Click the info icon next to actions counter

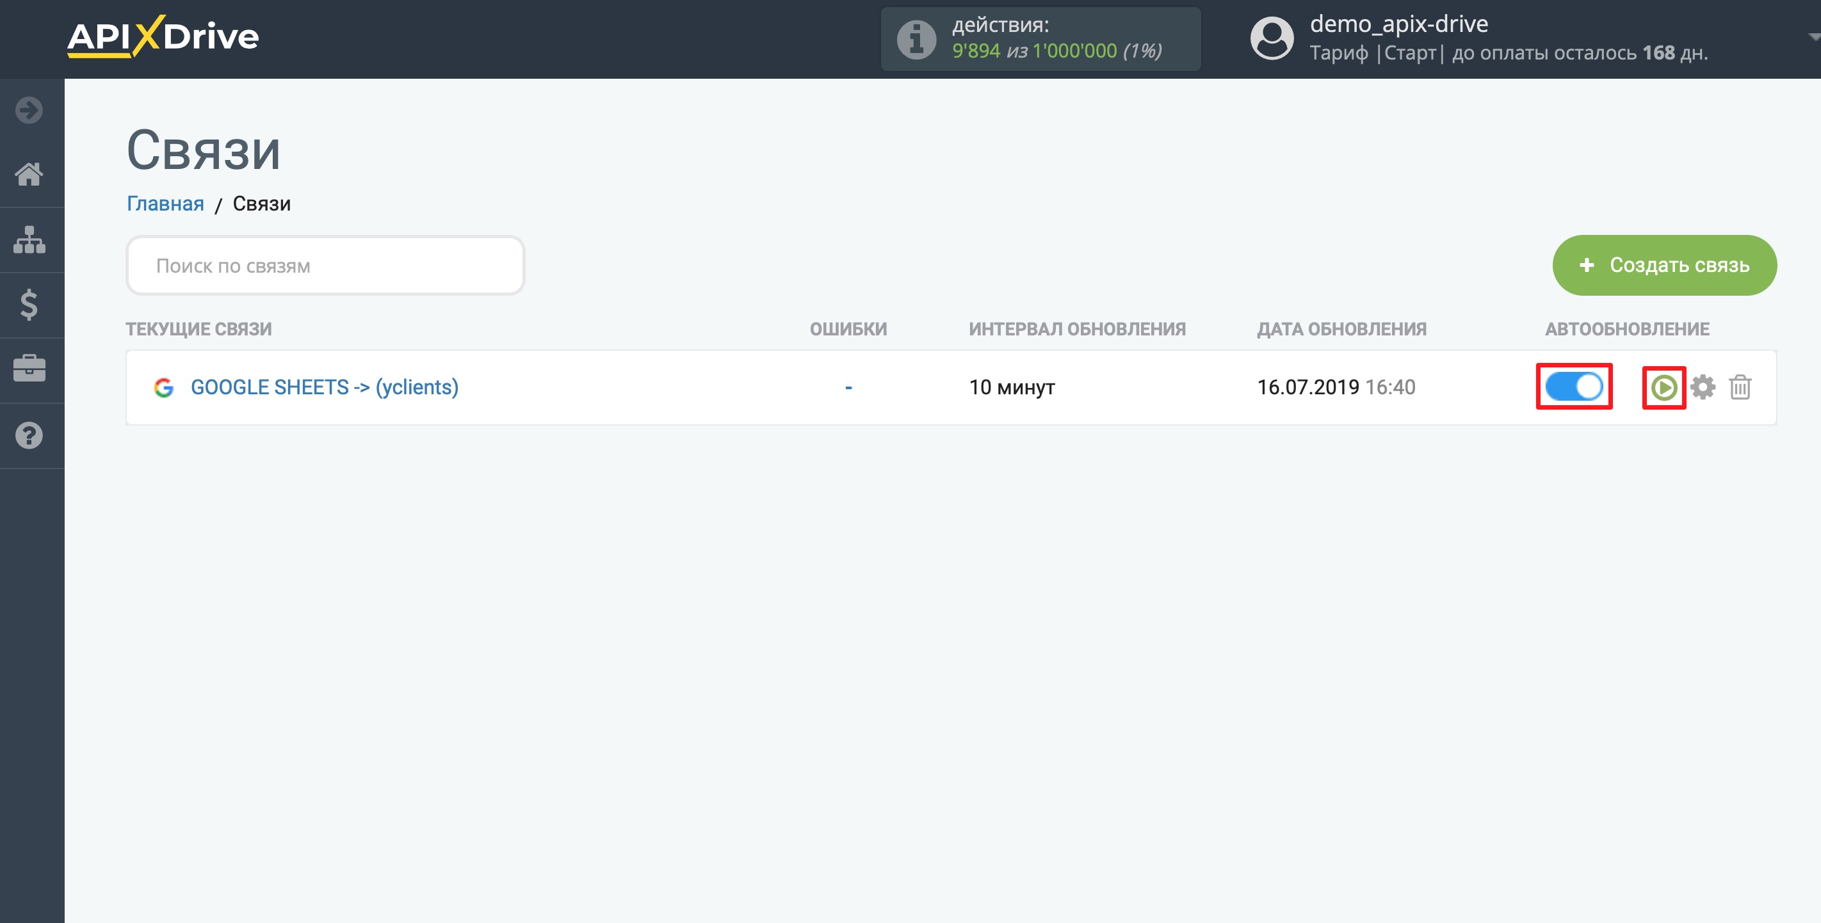point(916,39)
